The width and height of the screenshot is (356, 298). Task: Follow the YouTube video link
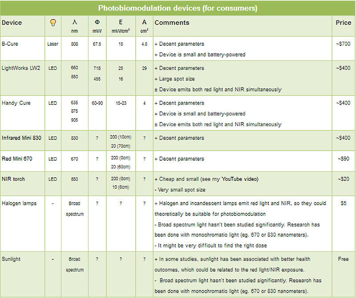(239, 179)
